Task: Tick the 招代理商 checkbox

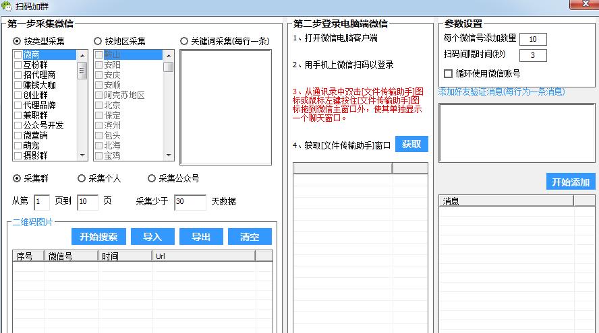Action: pyautogui.click(x=18, y=75)
